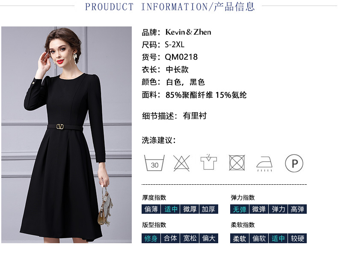
Task: Select the 柔软 softness option
Action: tap(240, 238)
